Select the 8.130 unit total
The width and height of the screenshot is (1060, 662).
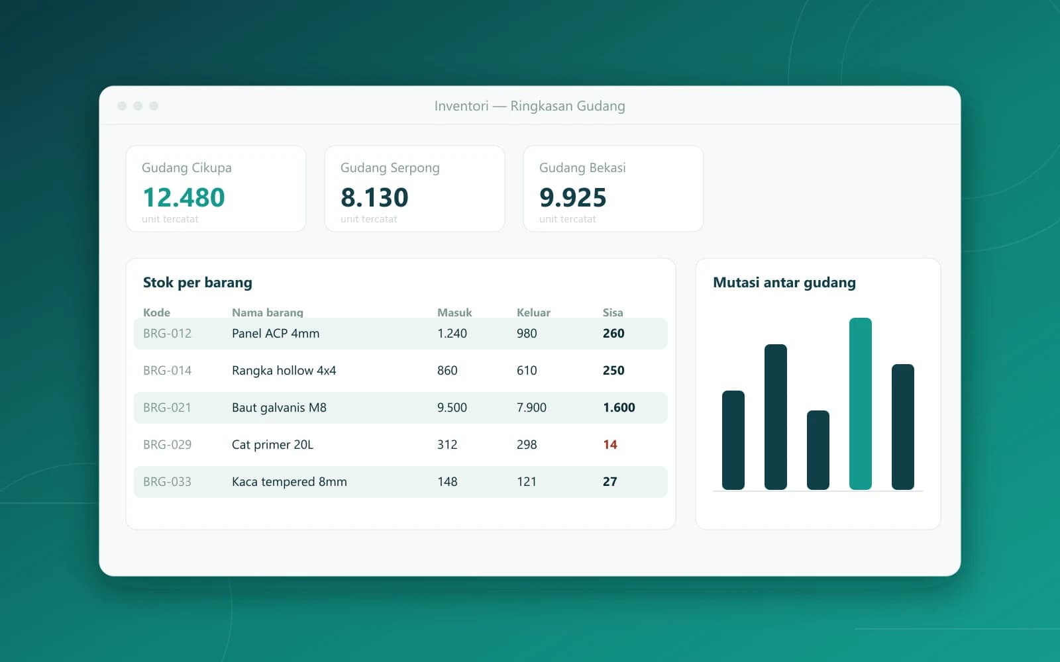pyautogui.click(x=374, y=197)
